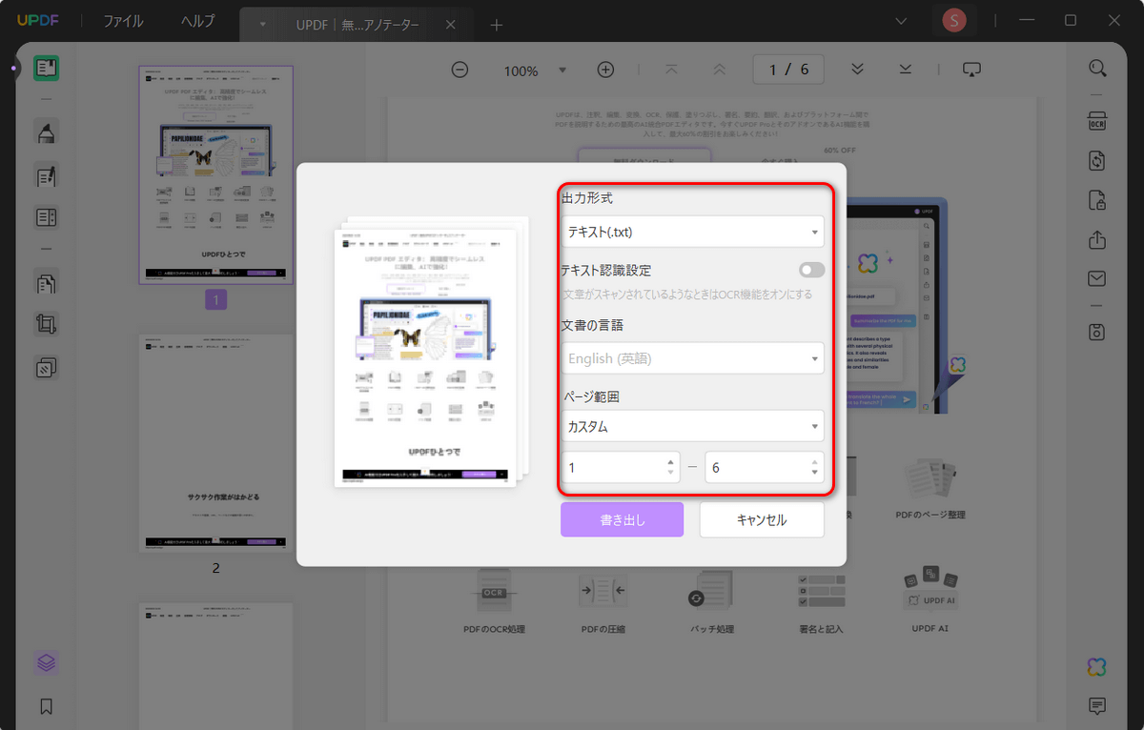The image size is (1144, 730).
Task: Go to the previous page
Action: point(720,70)
